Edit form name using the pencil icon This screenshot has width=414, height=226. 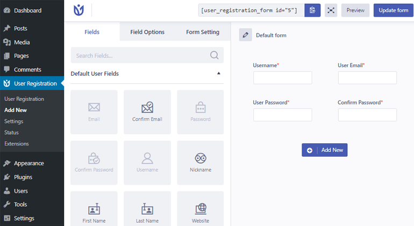point(245,35)
